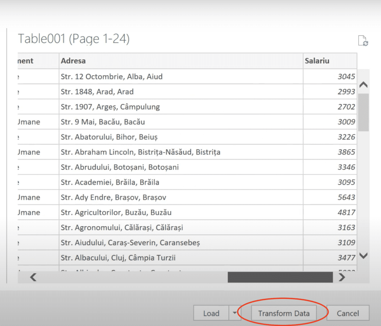381x326 pixels.
Task: Click the Load button
Action: [x=211, y=313]
